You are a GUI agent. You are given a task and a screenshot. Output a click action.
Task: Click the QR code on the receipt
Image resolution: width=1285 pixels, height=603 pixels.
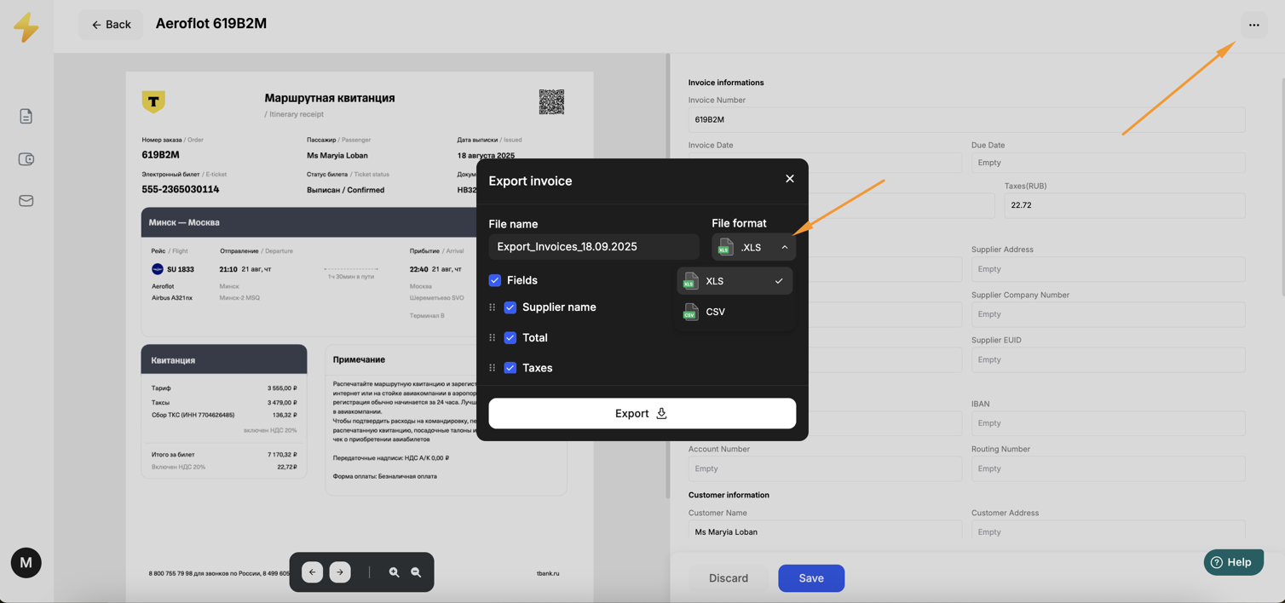[551, 102]
